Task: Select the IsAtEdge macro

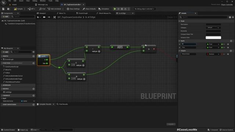Action: click(x=8, y=92)
